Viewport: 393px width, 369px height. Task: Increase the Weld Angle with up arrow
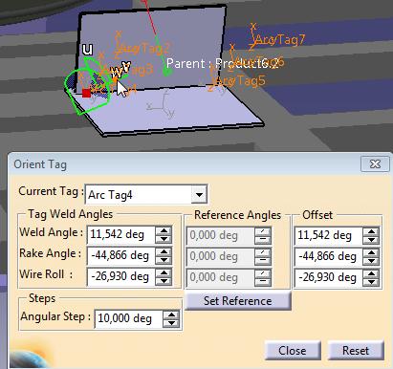164,230
